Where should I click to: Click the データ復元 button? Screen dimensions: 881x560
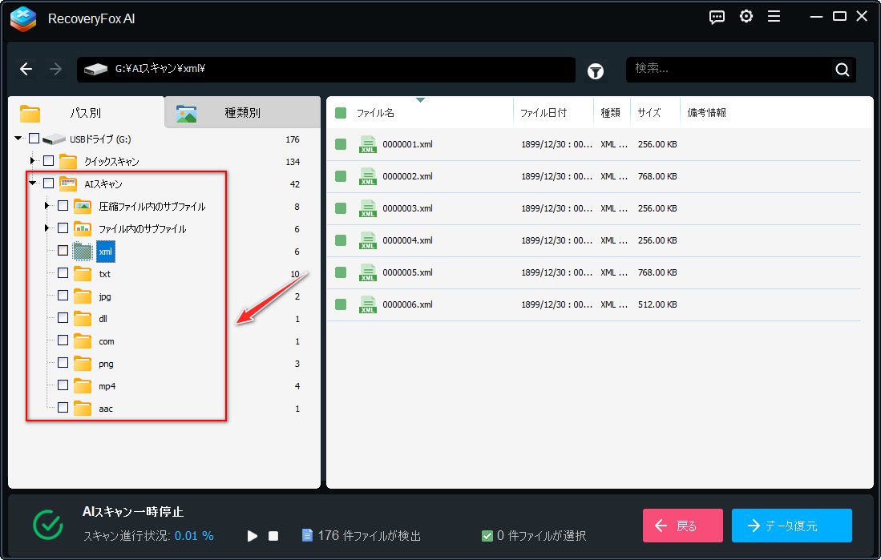coord(791,526)
